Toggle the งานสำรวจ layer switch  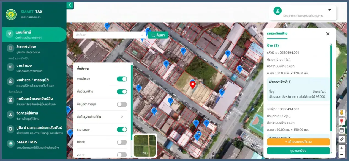(x=122, y=79)
